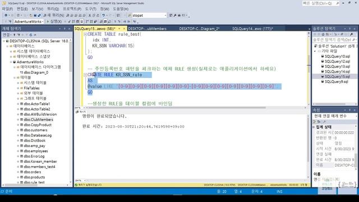Toggle Include Actual Execution Plan
359x202 pixels.
88,21
